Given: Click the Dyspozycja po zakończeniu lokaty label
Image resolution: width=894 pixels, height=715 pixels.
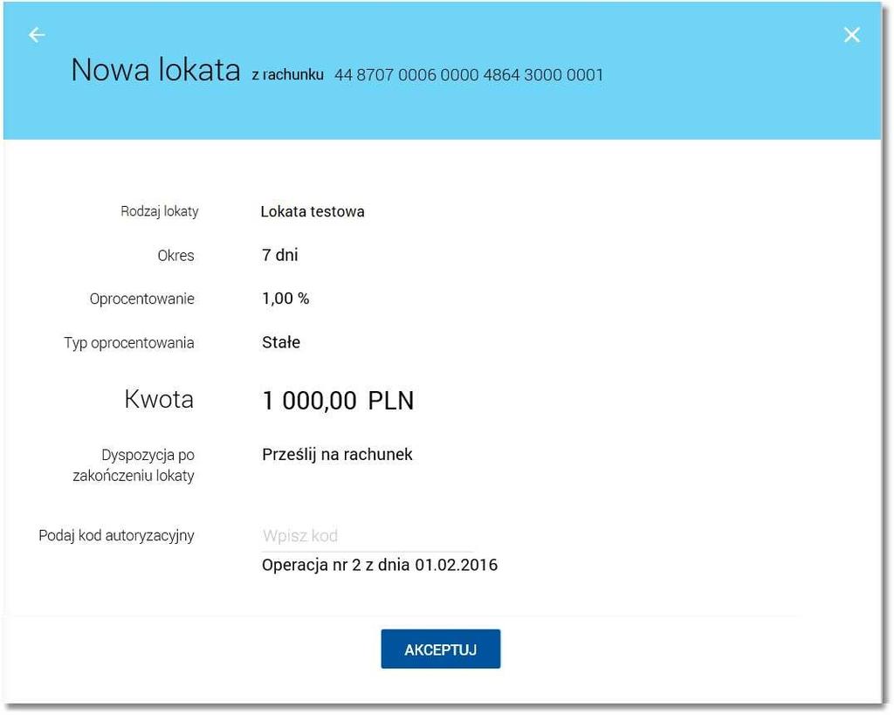Looking at the screenshot, I should tap(134, 465).
